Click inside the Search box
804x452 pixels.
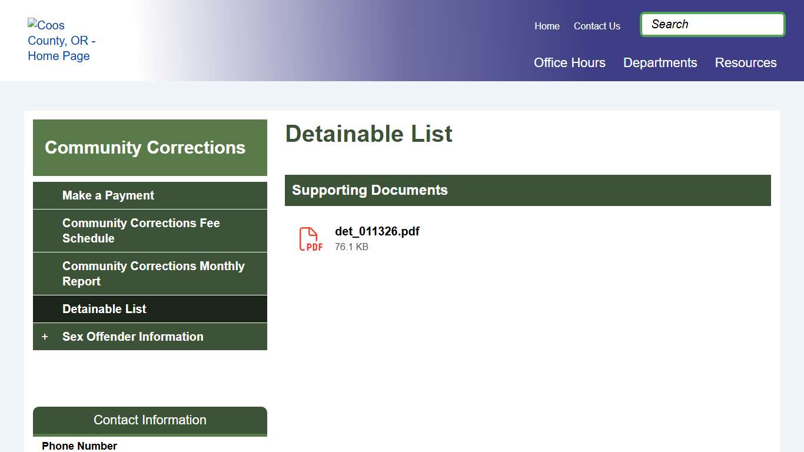[x=712, y=24]
